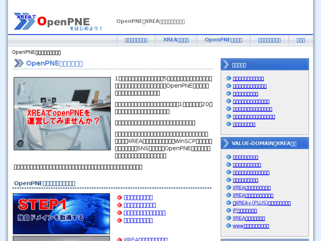Open the shortest, last navigation tab

point(301,40)
